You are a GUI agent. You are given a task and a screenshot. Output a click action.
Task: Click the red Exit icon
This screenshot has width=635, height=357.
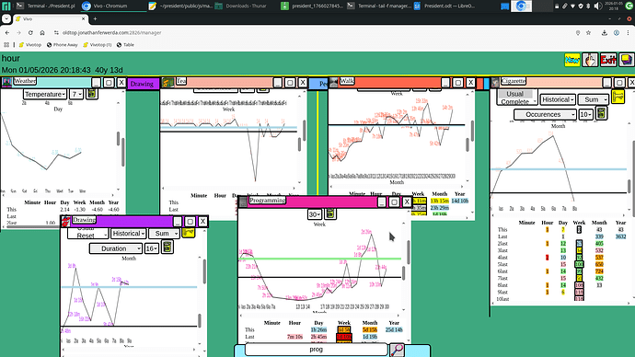[608, 60]
